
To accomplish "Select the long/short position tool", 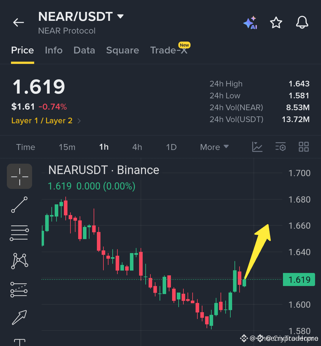I will click(19, 290).
